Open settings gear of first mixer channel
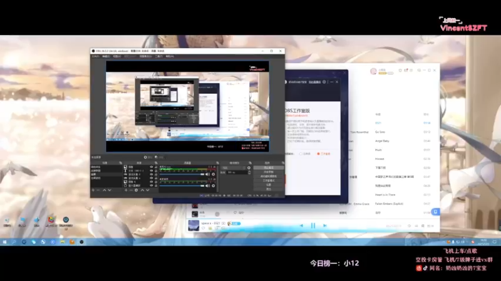Viewport: 501px width, 281px height. [214, 174]
